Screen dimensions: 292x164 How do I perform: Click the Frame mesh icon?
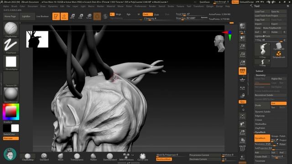(x=242, y=117)
